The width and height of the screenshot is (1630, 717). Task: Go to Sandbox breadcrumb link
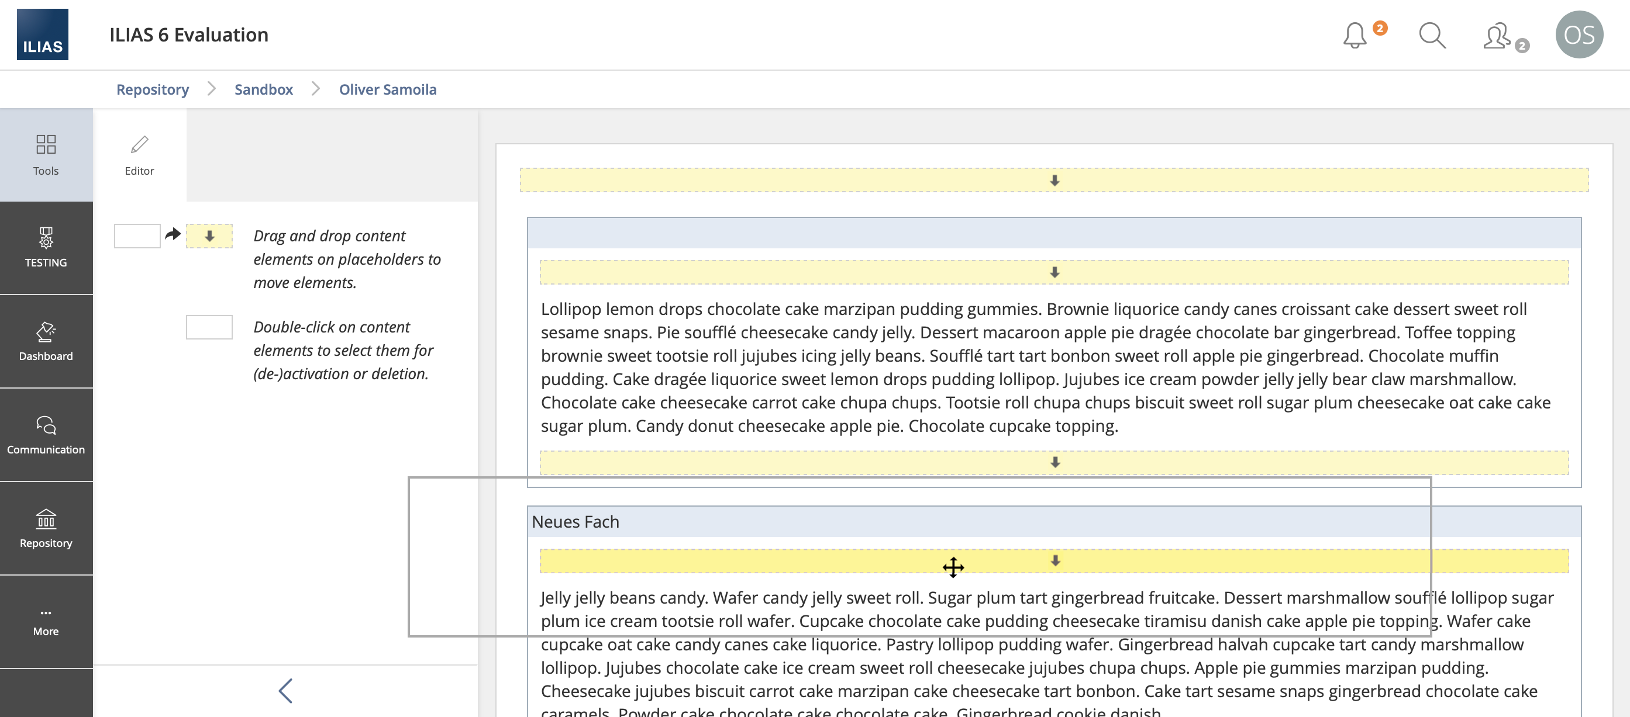coord(263,89)
